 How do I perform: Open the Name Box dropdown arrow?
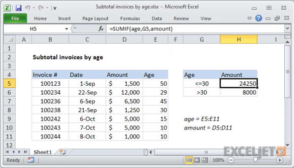66,29
